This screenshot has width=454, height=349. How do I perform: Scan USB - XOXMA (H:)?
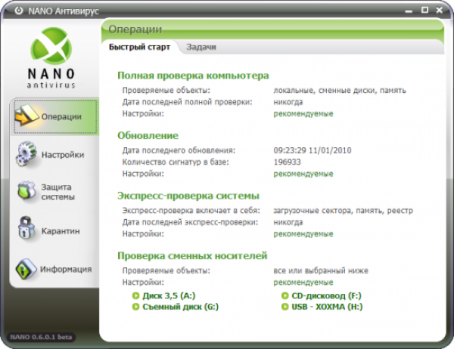327,307
